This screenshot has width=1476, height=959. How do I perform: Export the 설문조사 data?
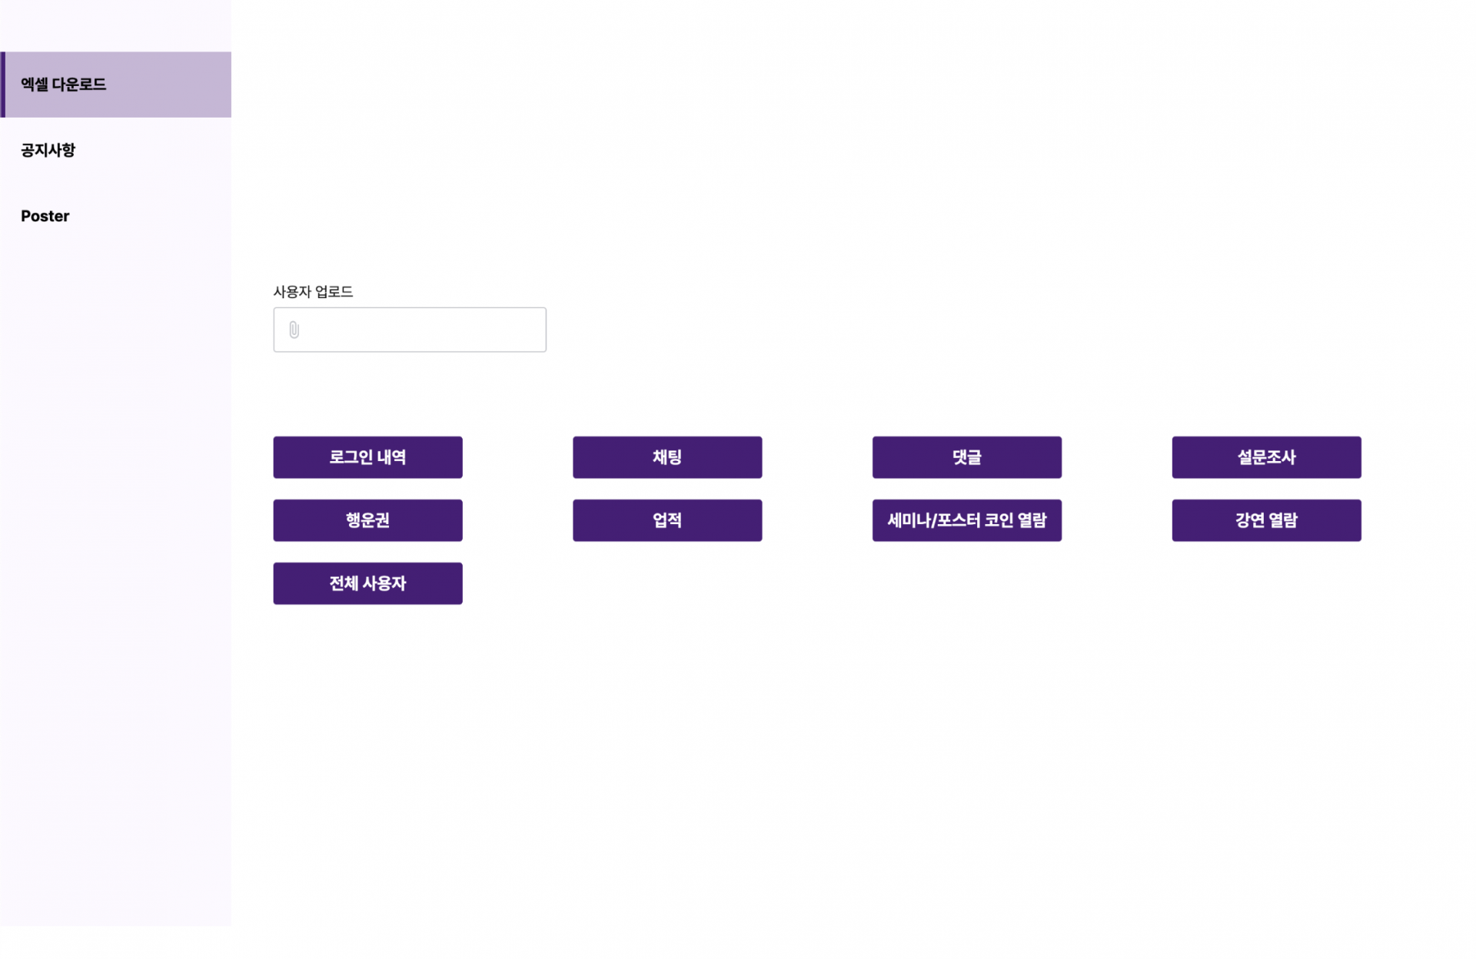(1266, 457)
